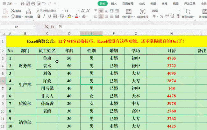
Task: Click the select-all corner of the grid
Action: point(4,34)
